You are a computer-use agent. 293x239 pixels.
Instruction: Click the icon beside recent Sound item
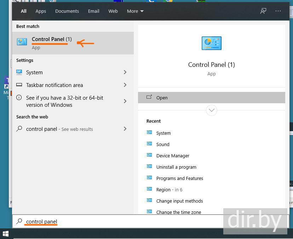click(149, 144)
